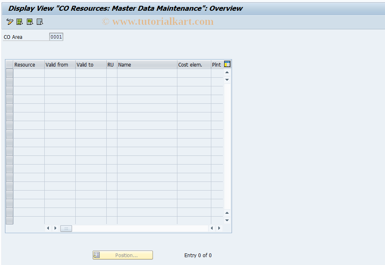
Task: Click the table corner selection icon
Action: point(9,64)
